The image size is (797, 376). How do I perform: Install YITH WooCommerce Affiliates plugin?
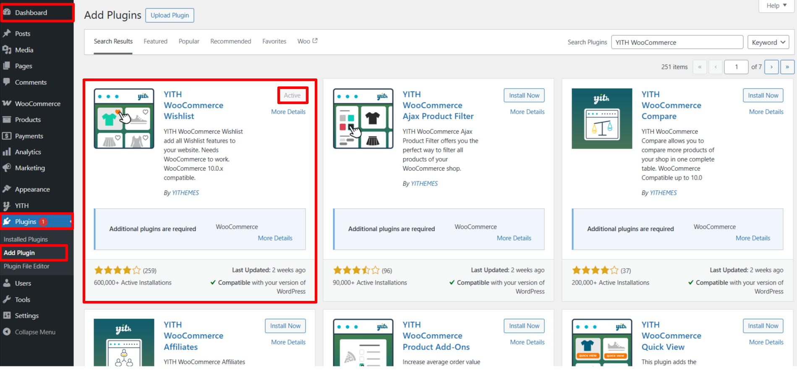coord(285,326)
